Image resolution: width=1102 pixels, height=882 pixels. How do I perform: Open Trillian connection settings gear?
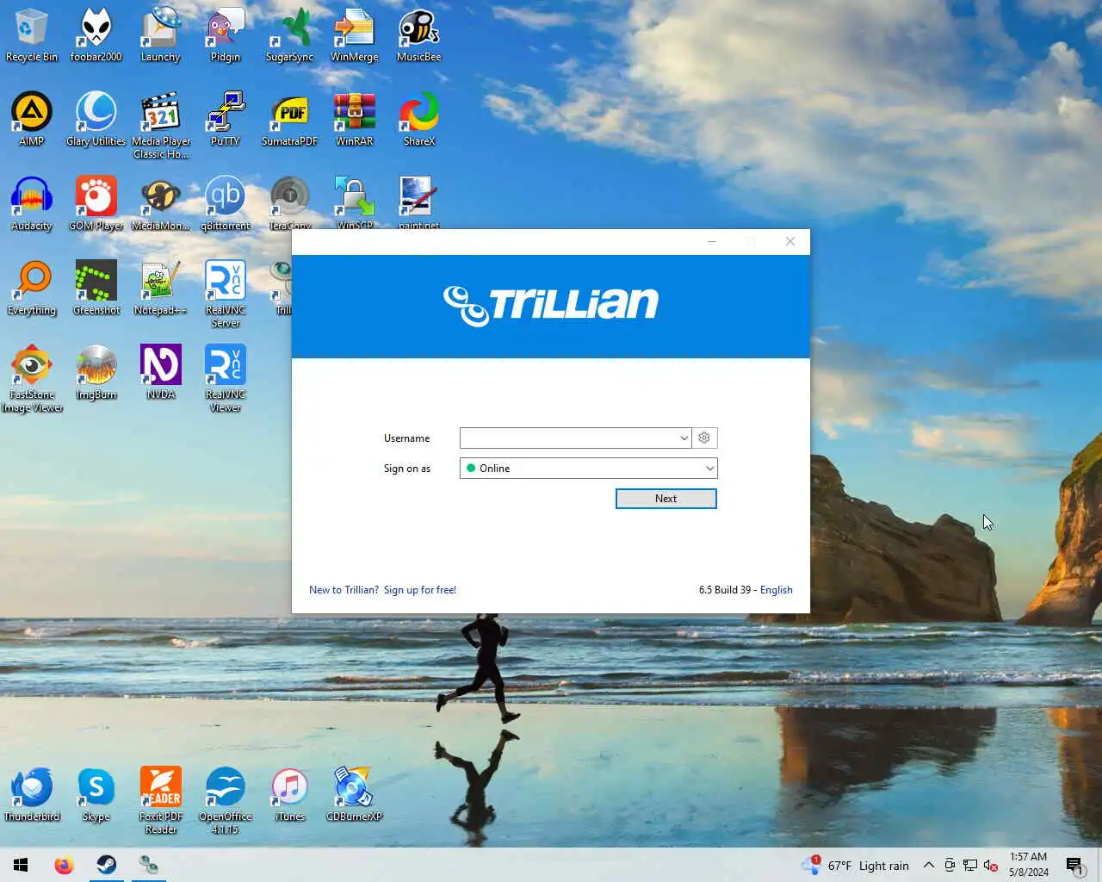coord(704,438)
